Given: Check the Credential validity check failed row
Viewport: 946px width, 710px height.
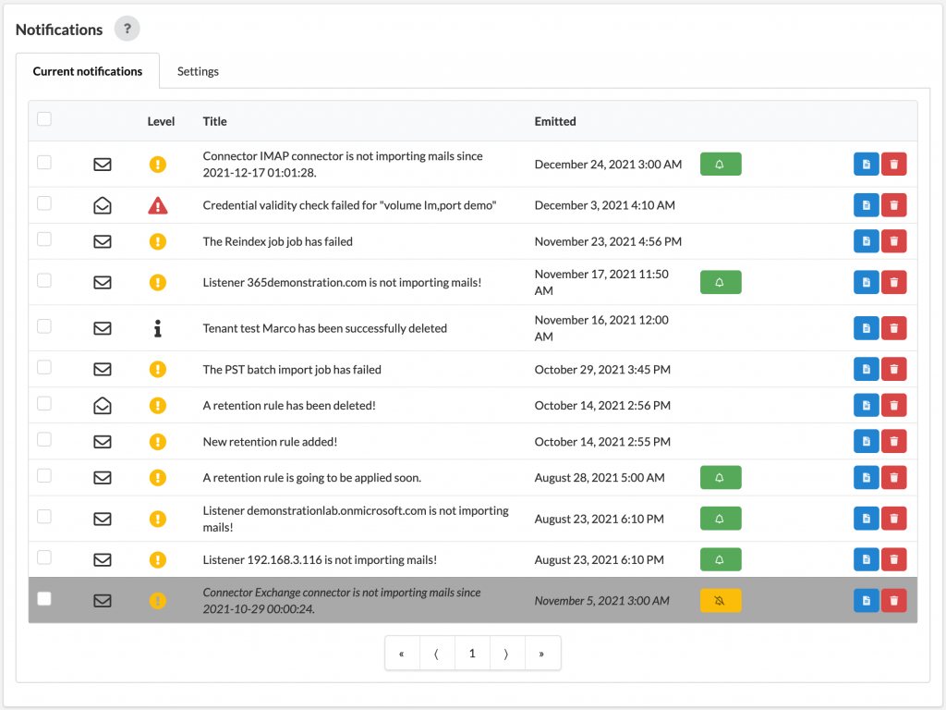Looking at the screenshot, I should 44,203.
